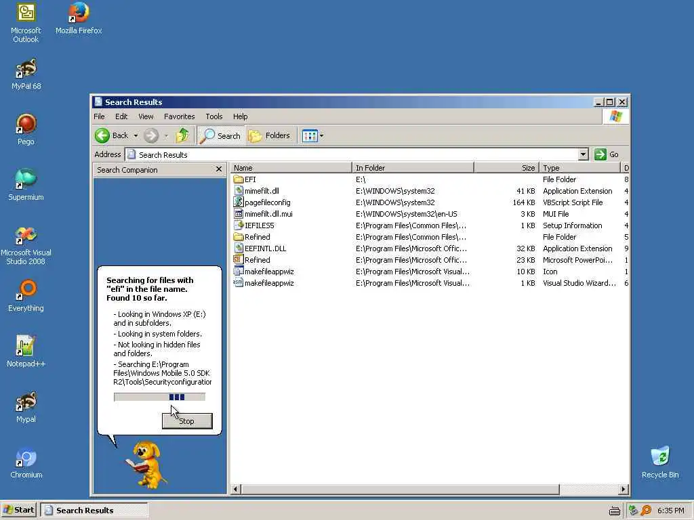Select the Supermium desktop icon
This screenshot has width=694, height=520.
tap(26, 185)
